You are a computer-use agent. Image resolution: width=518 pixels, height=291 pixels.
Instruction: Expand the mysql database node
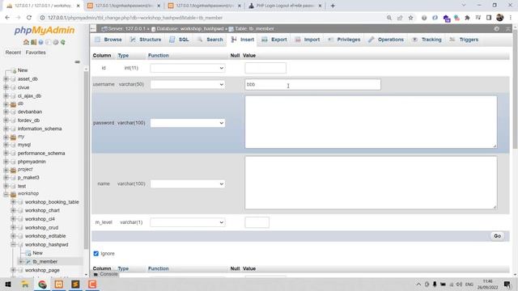6,145
